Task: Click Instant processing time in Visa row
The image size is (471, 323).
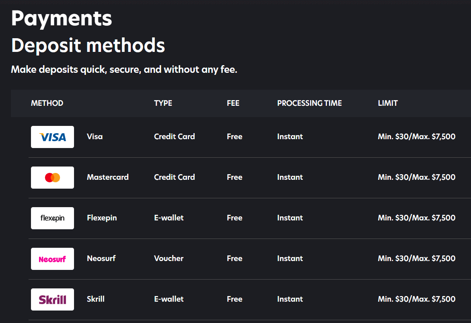Action: [290, 136]
